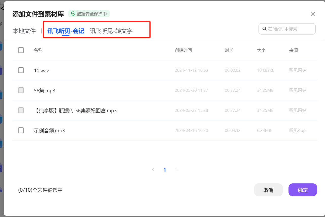This screenshot has height=217, width=325.
Task: Click the green data security shield icon
Action: (x=73, y=14)
